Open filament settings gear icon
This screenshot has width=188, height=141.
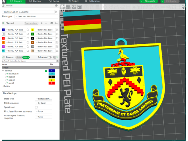click(x=56, y=23)
